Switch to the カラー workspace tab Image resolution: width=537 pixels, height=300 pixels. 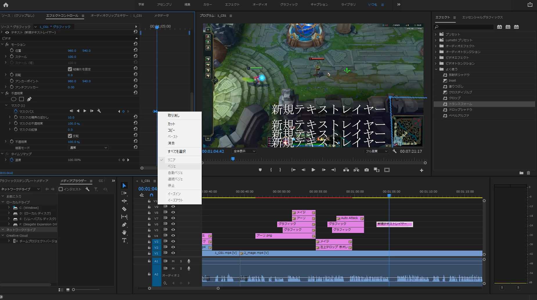(x=208, y=4)
